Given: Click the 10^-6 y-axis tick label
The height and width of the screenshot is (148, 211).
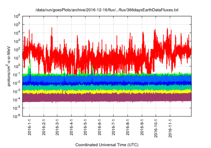Looking at the screenshot, I should (x=16, y=117).
